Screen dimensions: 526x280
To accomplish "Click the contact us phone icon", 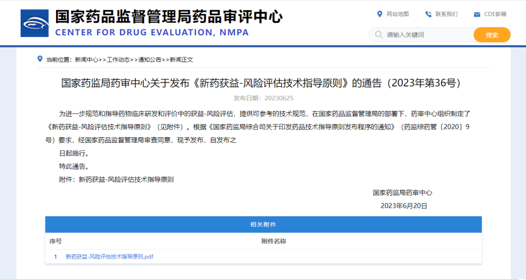I will (x=428, y=14).
